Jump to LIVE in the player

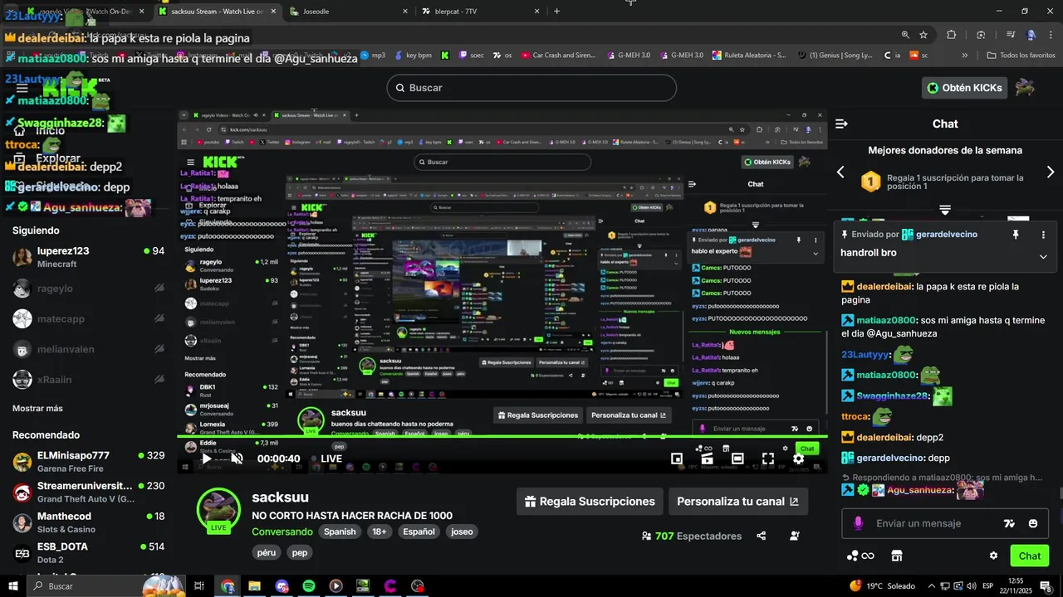pos(326,459)
